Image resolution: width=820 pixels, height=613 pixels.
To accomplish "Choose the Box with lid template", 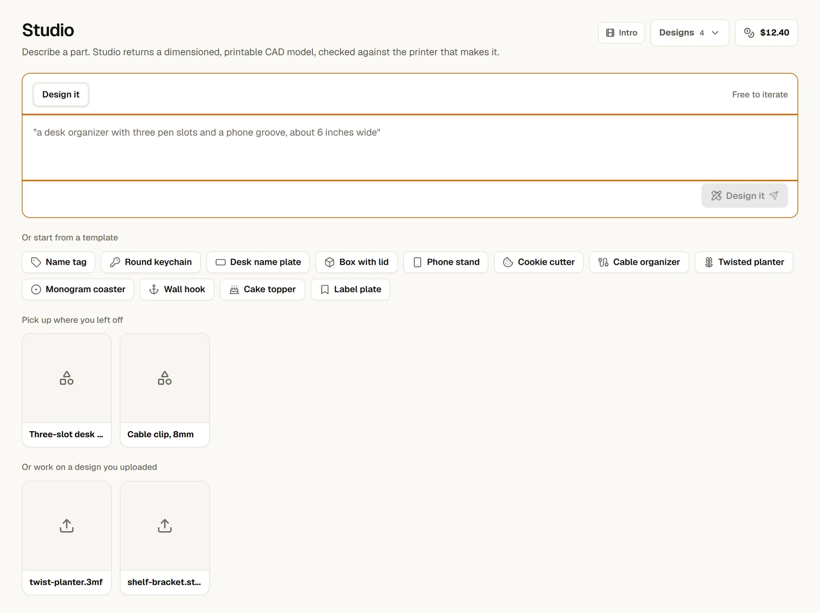I will (x=356, y=262).
